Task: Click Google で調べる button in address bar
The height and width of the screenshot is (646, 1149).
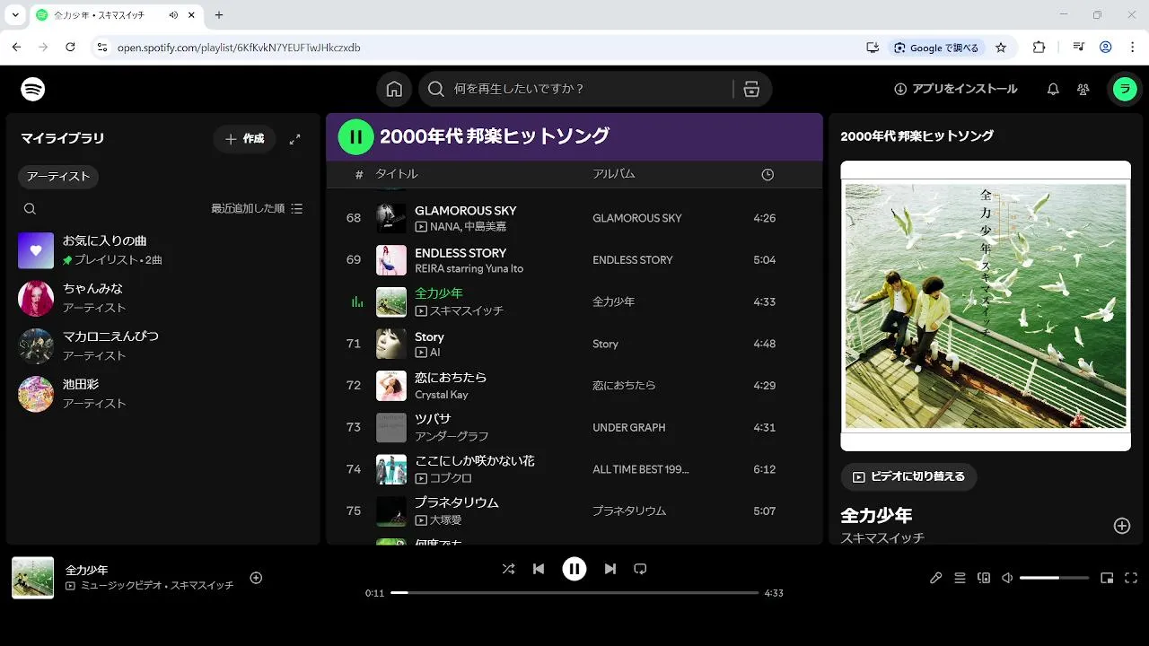Action: [937, 48]
